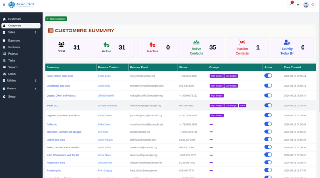Open company Kuhn, Christiansen and Treutel link

point(63,155)
